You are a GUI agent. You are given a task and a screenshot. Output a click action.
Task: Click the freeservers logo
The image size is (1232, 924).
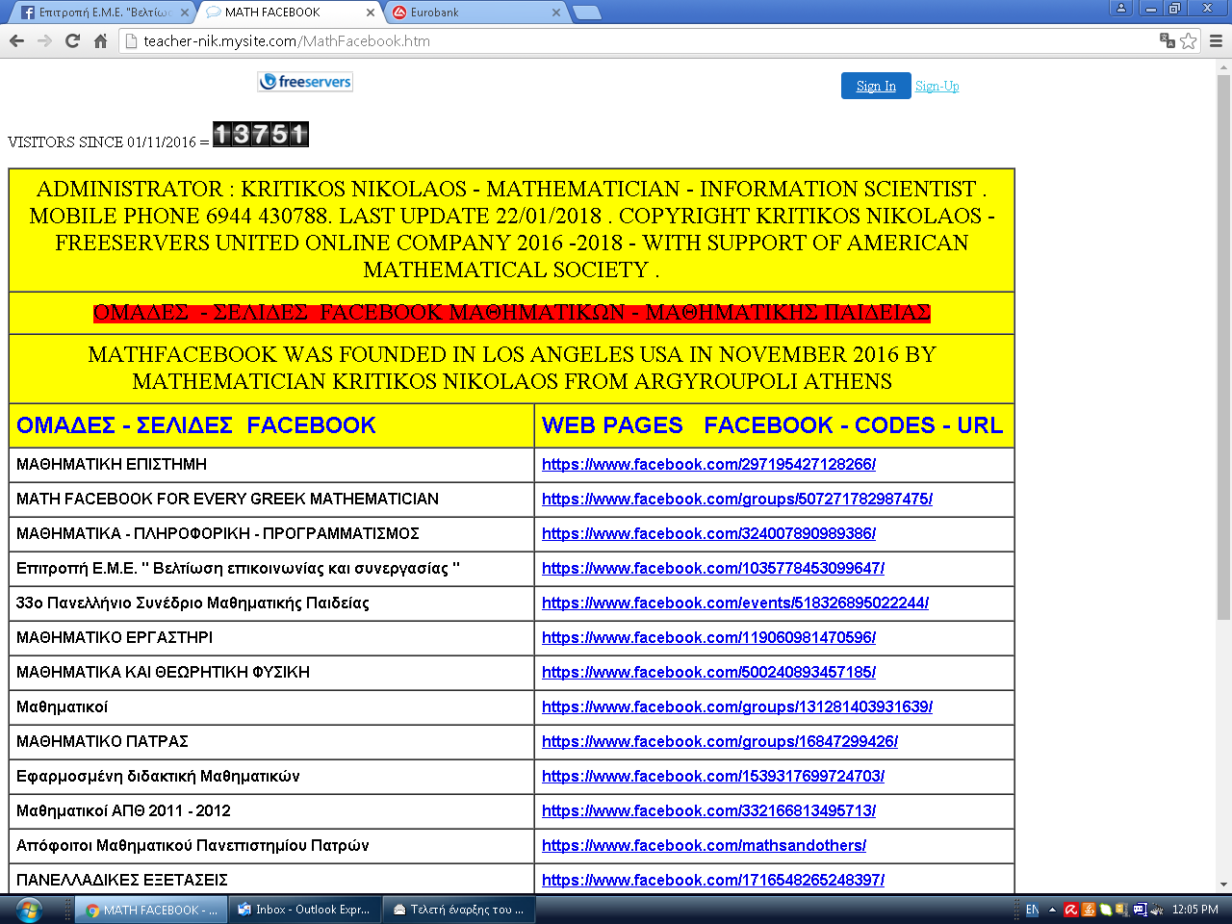[305, 82]
